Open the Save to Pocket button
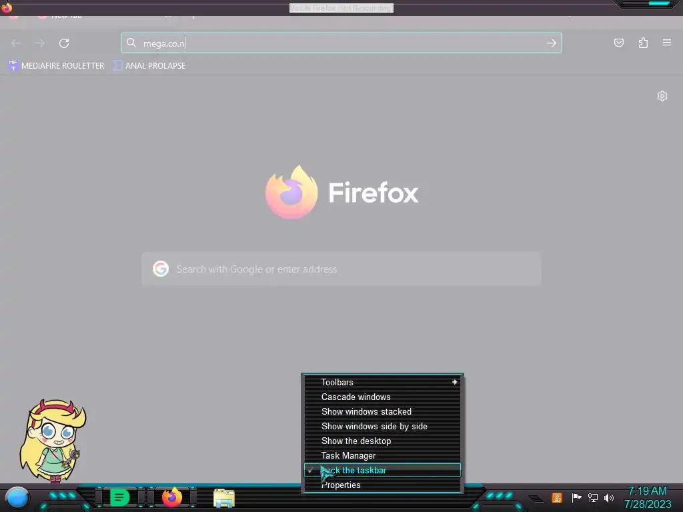This screenshot has width=683, height=512. click(x=619, y=43)
